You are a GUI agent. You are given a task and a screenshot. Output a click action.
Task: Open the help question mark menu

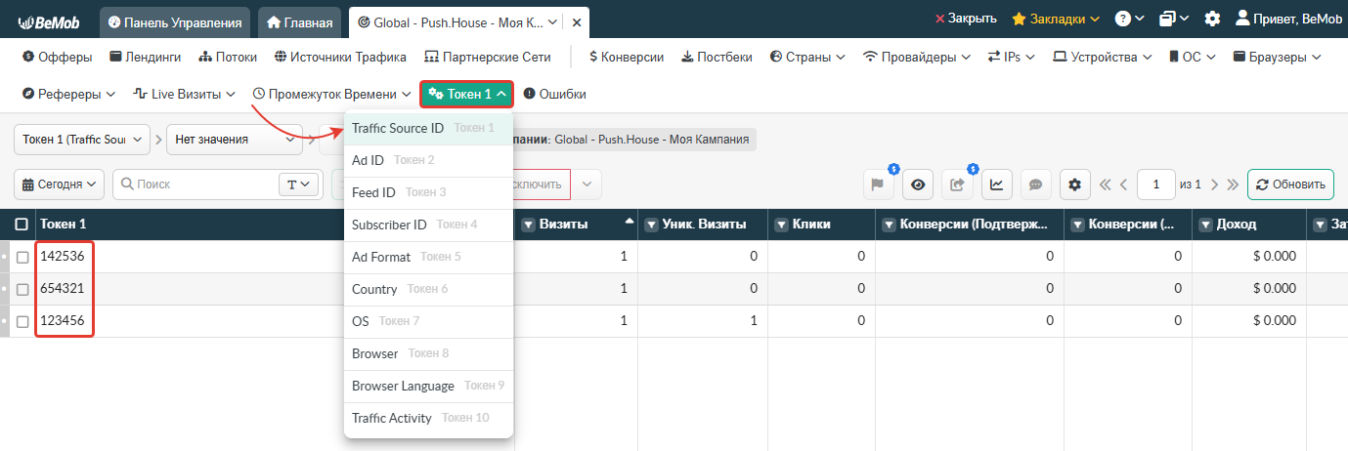tap(1130, 19)
